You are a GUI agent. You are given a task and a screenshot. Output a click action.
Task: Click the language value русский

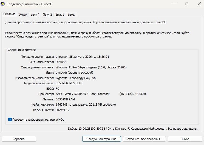click(74, 72)
